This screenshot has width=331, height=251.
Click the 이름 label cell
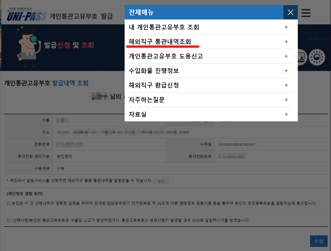pos(28,120)
